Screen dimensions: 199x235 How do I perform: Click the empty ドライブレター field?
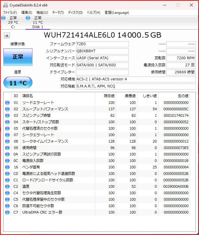pyautogui.click(x=102, y=72)
